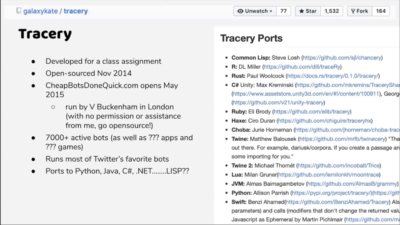Click 'Open-sourced Nov 2014' bullet
Screen dimensions: 400x225
pos(89,73)
